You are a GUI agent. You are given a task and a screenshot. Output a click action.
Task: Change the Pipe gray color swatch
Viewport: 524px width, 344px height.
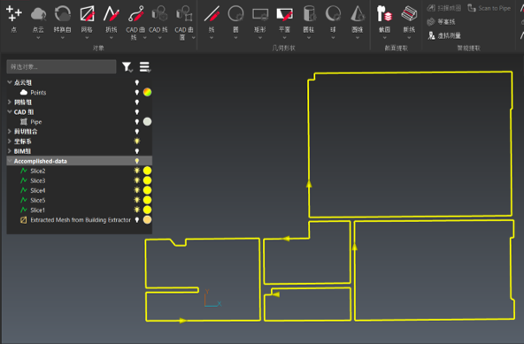pyautogui.click(x=147, y=121)
